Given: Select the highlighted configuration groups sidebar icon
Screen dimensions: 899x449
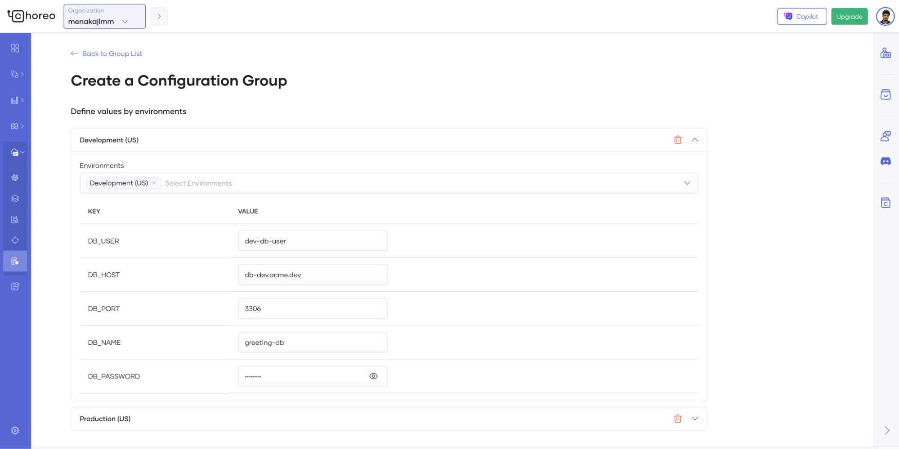Looking at the screenshot, I should [x=15, y=261].
